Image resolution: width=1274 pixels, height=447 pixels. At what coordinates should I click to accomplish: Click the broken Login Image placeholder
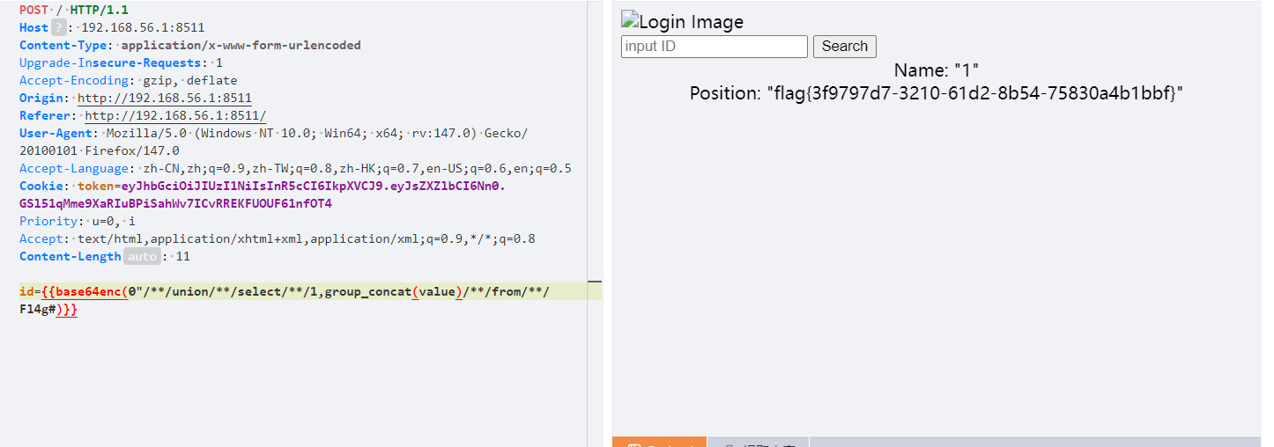tap(683, 22)
